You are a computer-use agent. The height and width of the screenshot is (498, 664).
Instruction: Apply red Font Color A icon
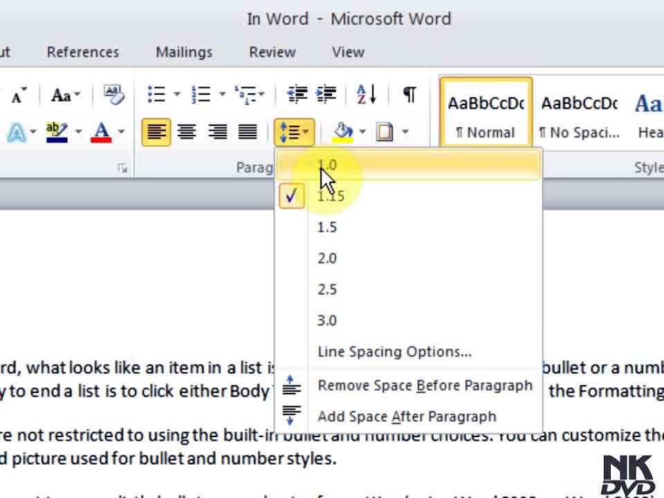coord(101,132)
